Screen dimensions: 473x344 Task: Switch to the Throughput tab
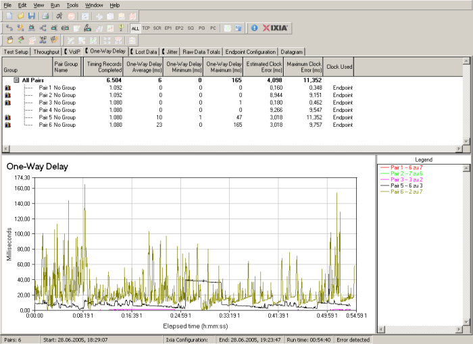point(47,51)
